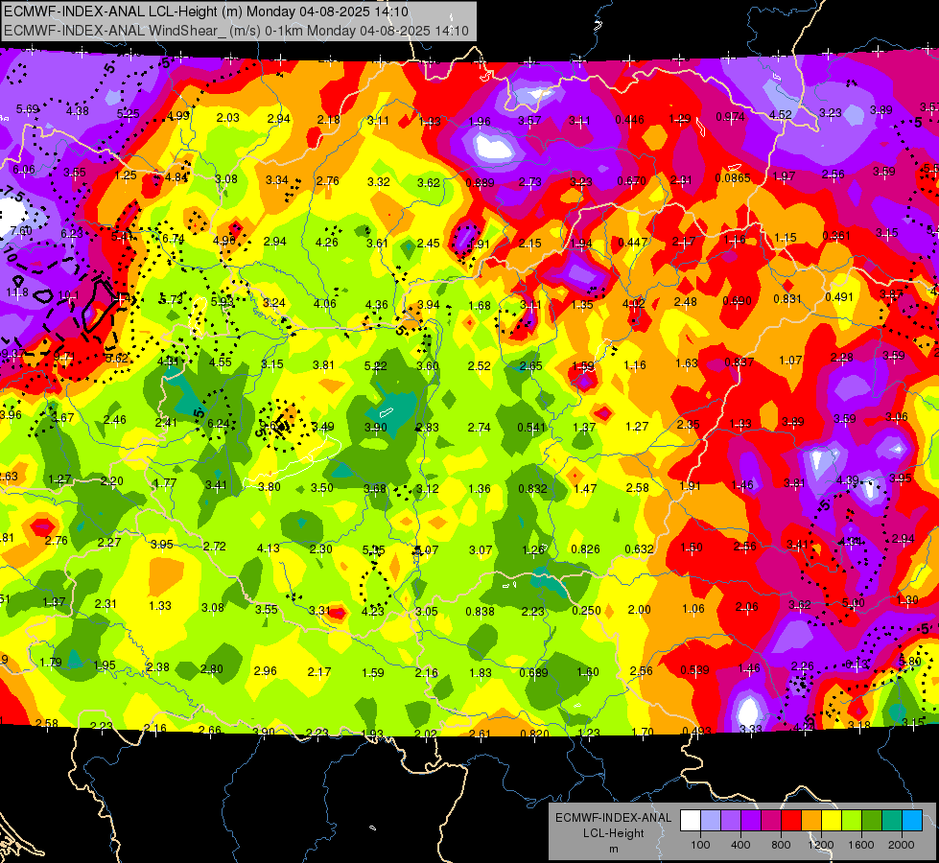Click the white legend swatch below 100 m

[x=691, y=821]
